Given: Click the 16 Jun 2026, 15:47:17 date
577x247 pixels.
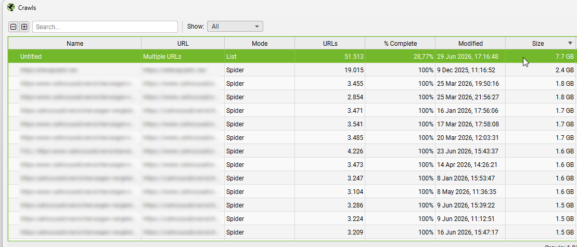Looking at the screenshot, I should pos(467,232).
